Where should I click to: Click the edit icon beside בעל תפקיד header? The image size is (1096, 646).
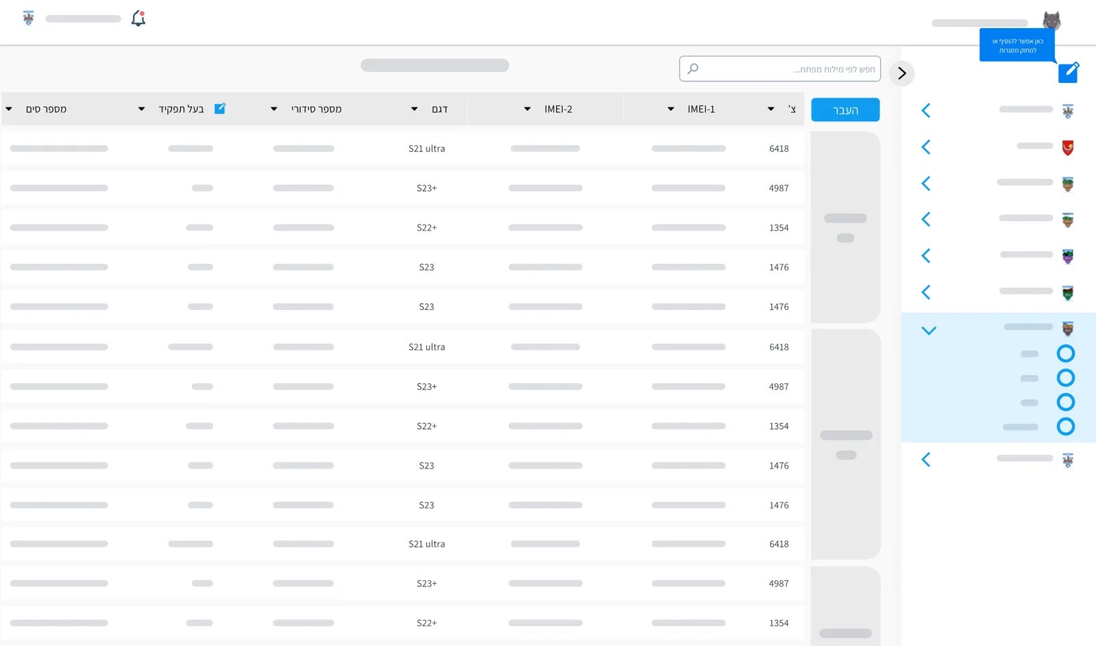[x=220, y=109]
